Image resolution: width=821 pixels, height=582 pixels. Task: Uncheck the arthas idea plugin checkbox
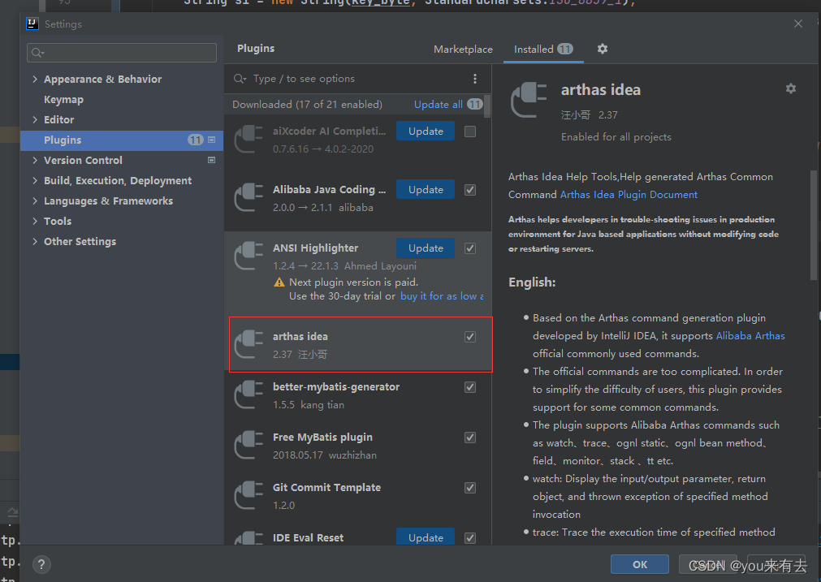click(x=470, y=337)
